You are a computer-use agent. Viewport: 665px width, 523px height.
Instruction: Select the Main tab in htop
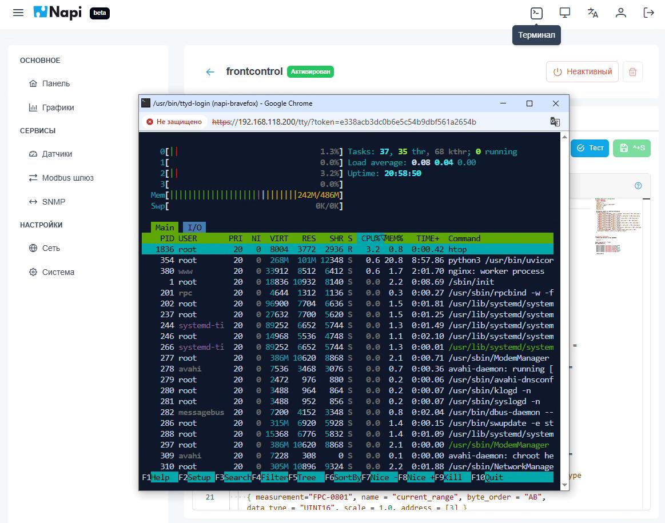pyautogui.click(x=164, y=227)
